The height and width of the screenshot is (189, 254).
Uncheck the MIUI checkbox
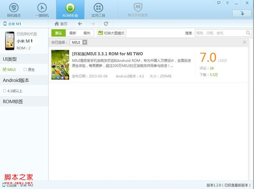click(5, 70)
